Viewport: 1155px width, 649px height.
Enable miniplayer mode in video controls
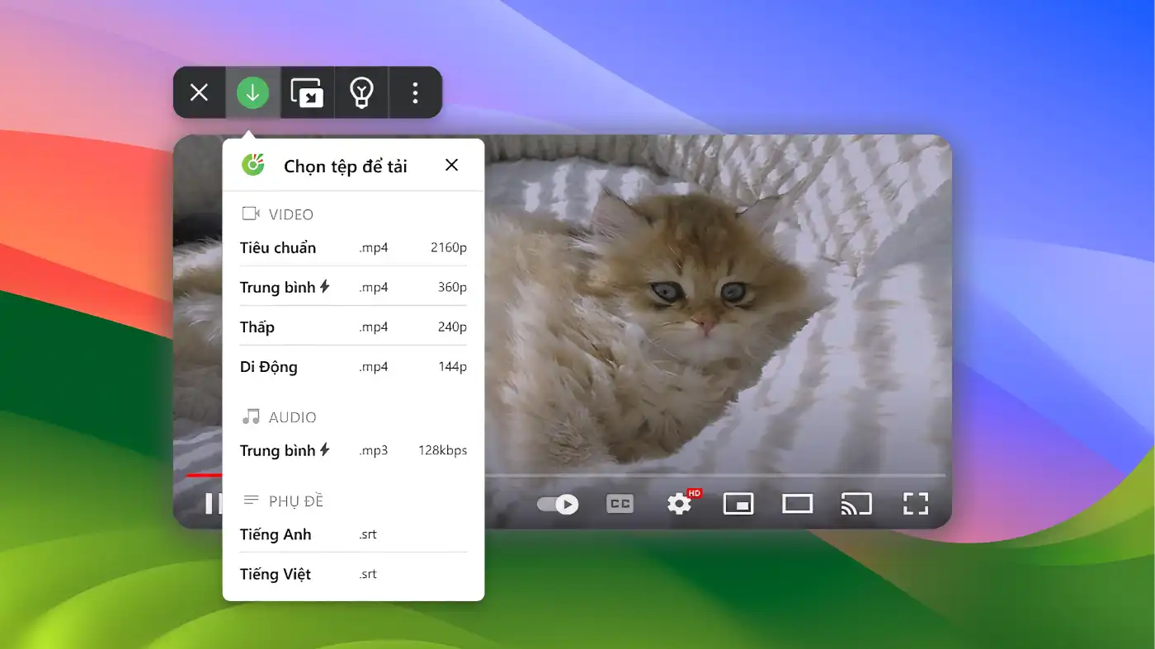(738, 504)
